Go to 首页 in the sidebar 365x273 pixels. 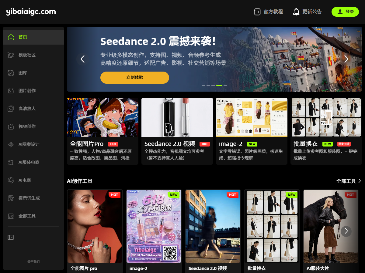coord(33,37)
